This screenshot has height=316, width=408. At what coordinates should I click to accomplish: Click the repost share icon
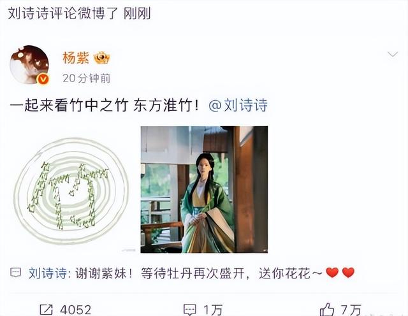[x=46, y=310]
